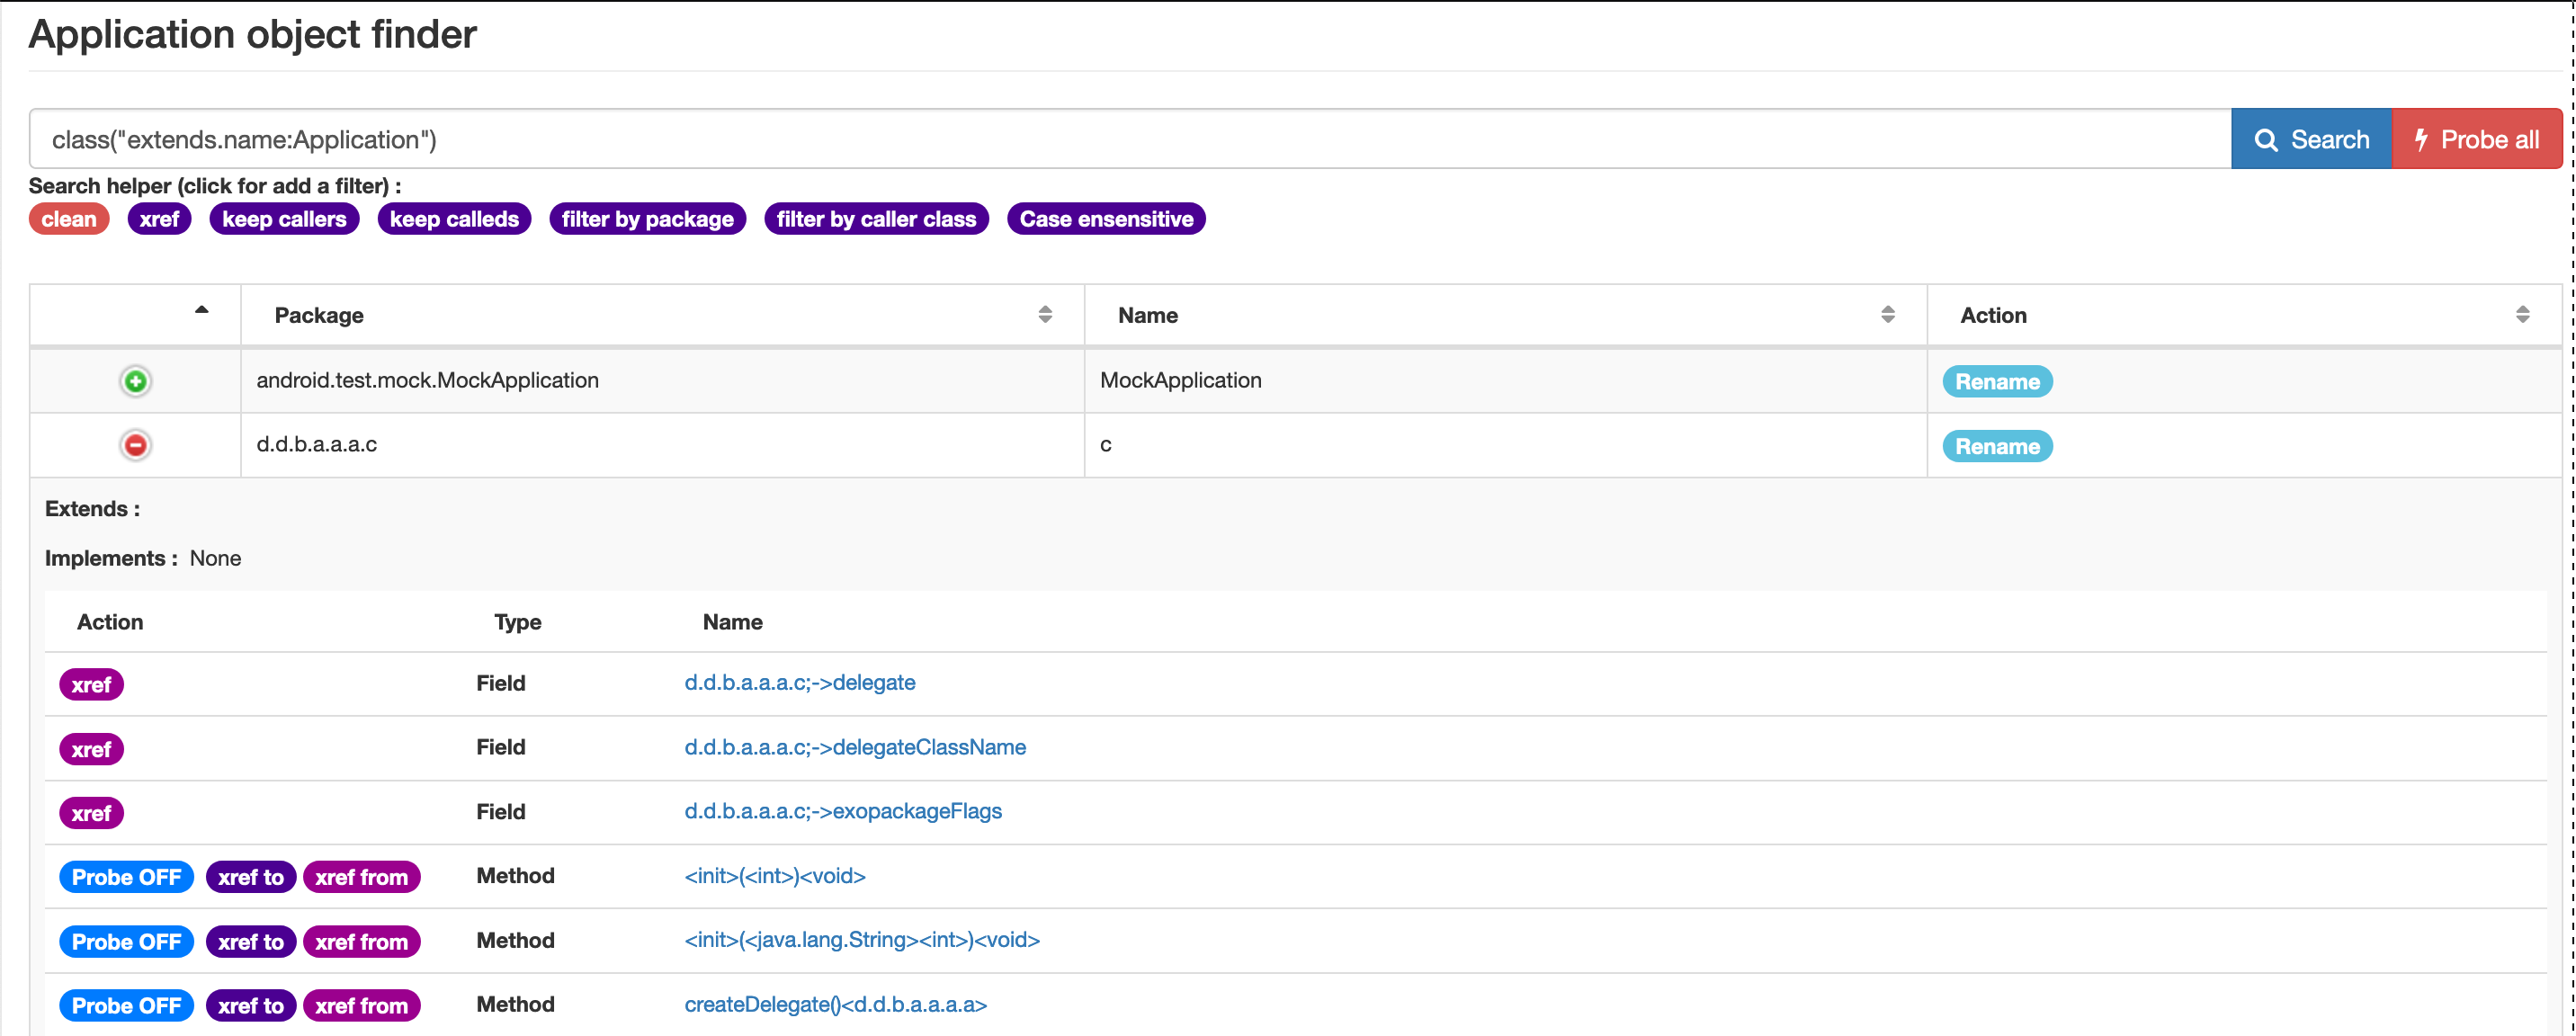This screenshot has height=1036, width=2576.
Task: Toggle Probe OFF for <init>(<java.lang.String><int>)
Action: [126, 942]
